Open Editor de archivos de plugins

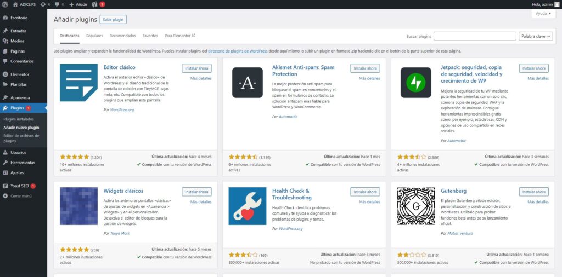click(x=21, y=138)
